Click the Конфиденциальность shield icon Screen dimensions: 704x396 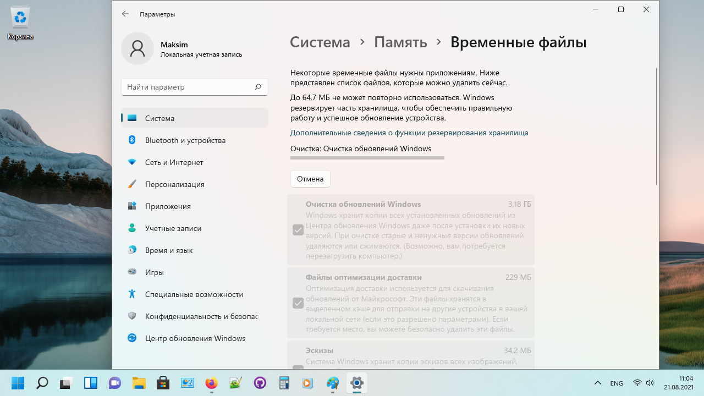(x=132, y=316)
